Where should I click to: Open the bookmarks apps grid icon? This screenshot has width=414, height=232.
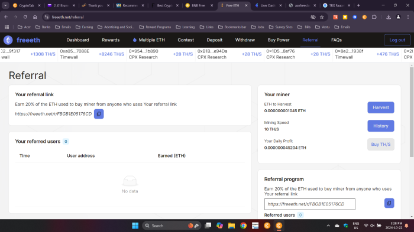click(7, 27)
